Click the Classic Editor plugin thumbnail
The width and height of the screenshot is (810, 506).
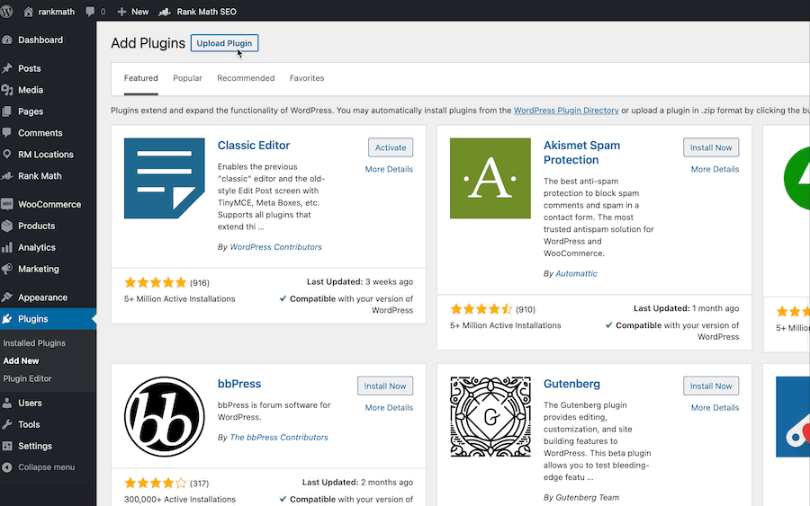pos(165,178)
